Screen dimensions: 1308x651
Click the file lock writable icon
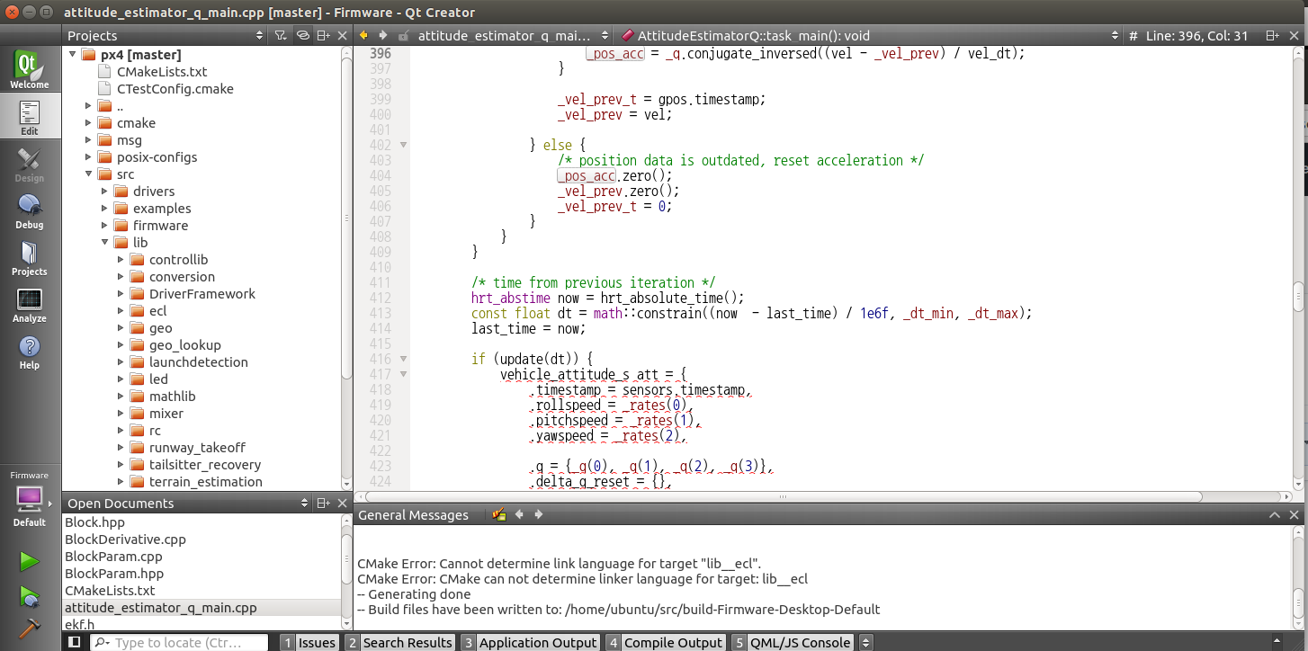pyautogui.click(x=404, y=36)
